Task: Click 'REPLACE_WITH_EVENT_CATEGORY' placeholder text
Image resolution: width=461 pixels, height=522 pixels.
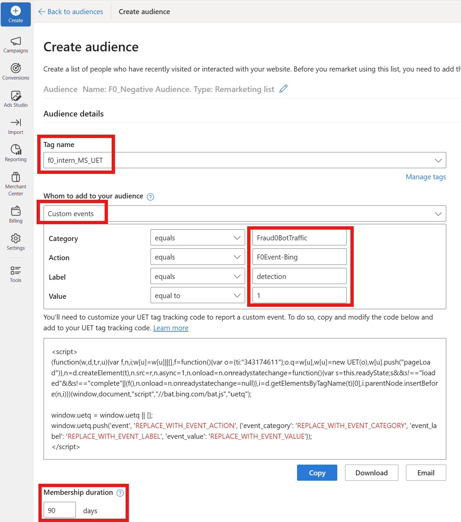Action: [351, 426]
